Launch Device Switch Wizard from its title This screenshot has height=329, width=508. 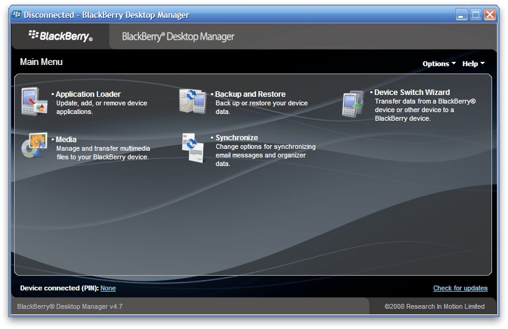point(412,93)
